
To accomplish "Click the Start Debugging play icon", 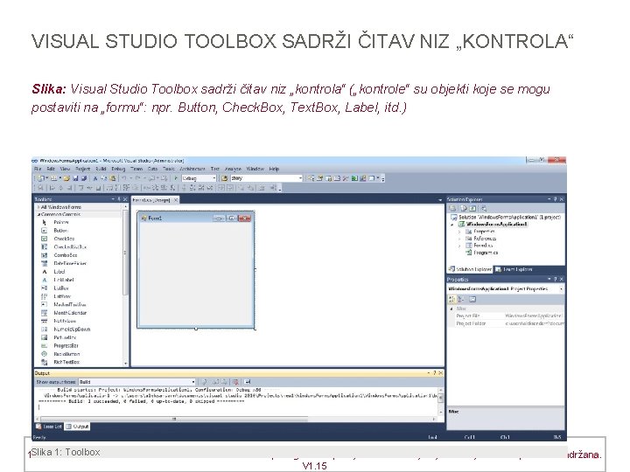I will [x=176, y=178].
